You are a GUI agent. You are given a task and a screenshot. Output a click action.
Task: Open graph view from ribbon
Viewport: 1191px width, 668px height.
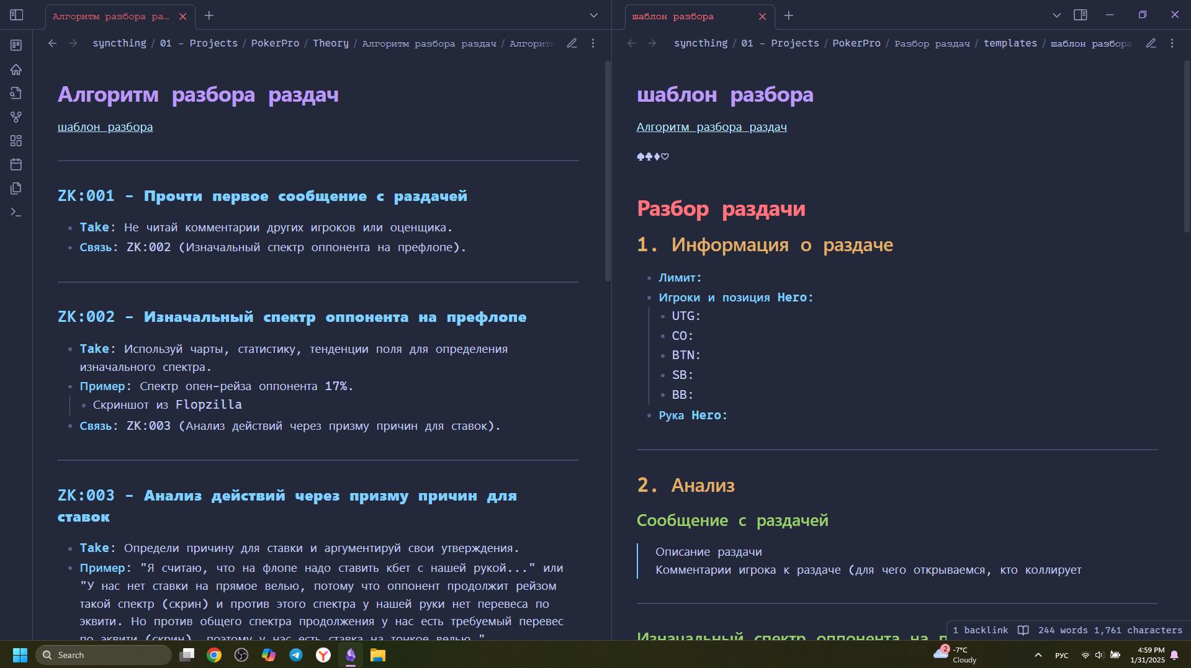click(x=16, y=117)
